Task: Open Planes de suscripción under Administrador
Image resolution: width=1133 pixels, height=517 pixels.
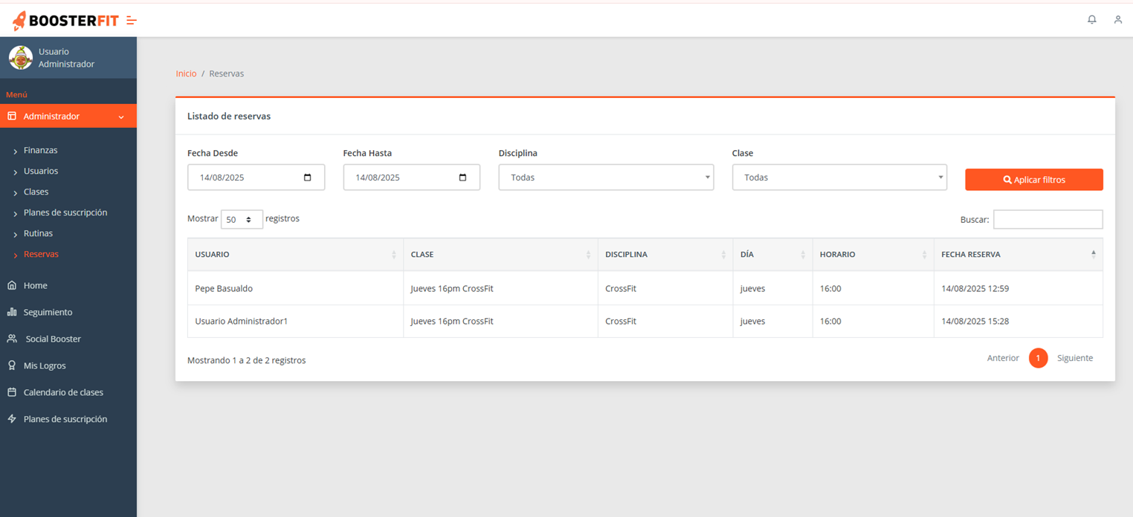Action: [65, 212]
